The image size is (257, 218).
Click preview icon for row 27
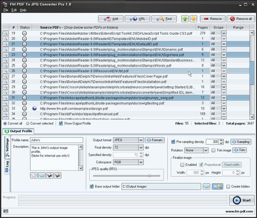click(6, 76)
